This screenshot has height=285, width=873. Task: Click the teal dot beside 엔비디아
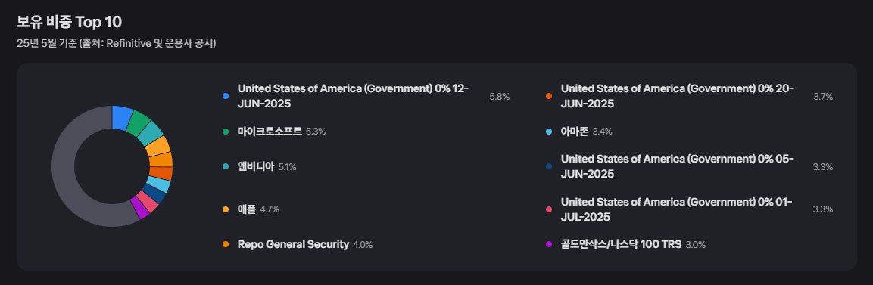pos(226,166)
